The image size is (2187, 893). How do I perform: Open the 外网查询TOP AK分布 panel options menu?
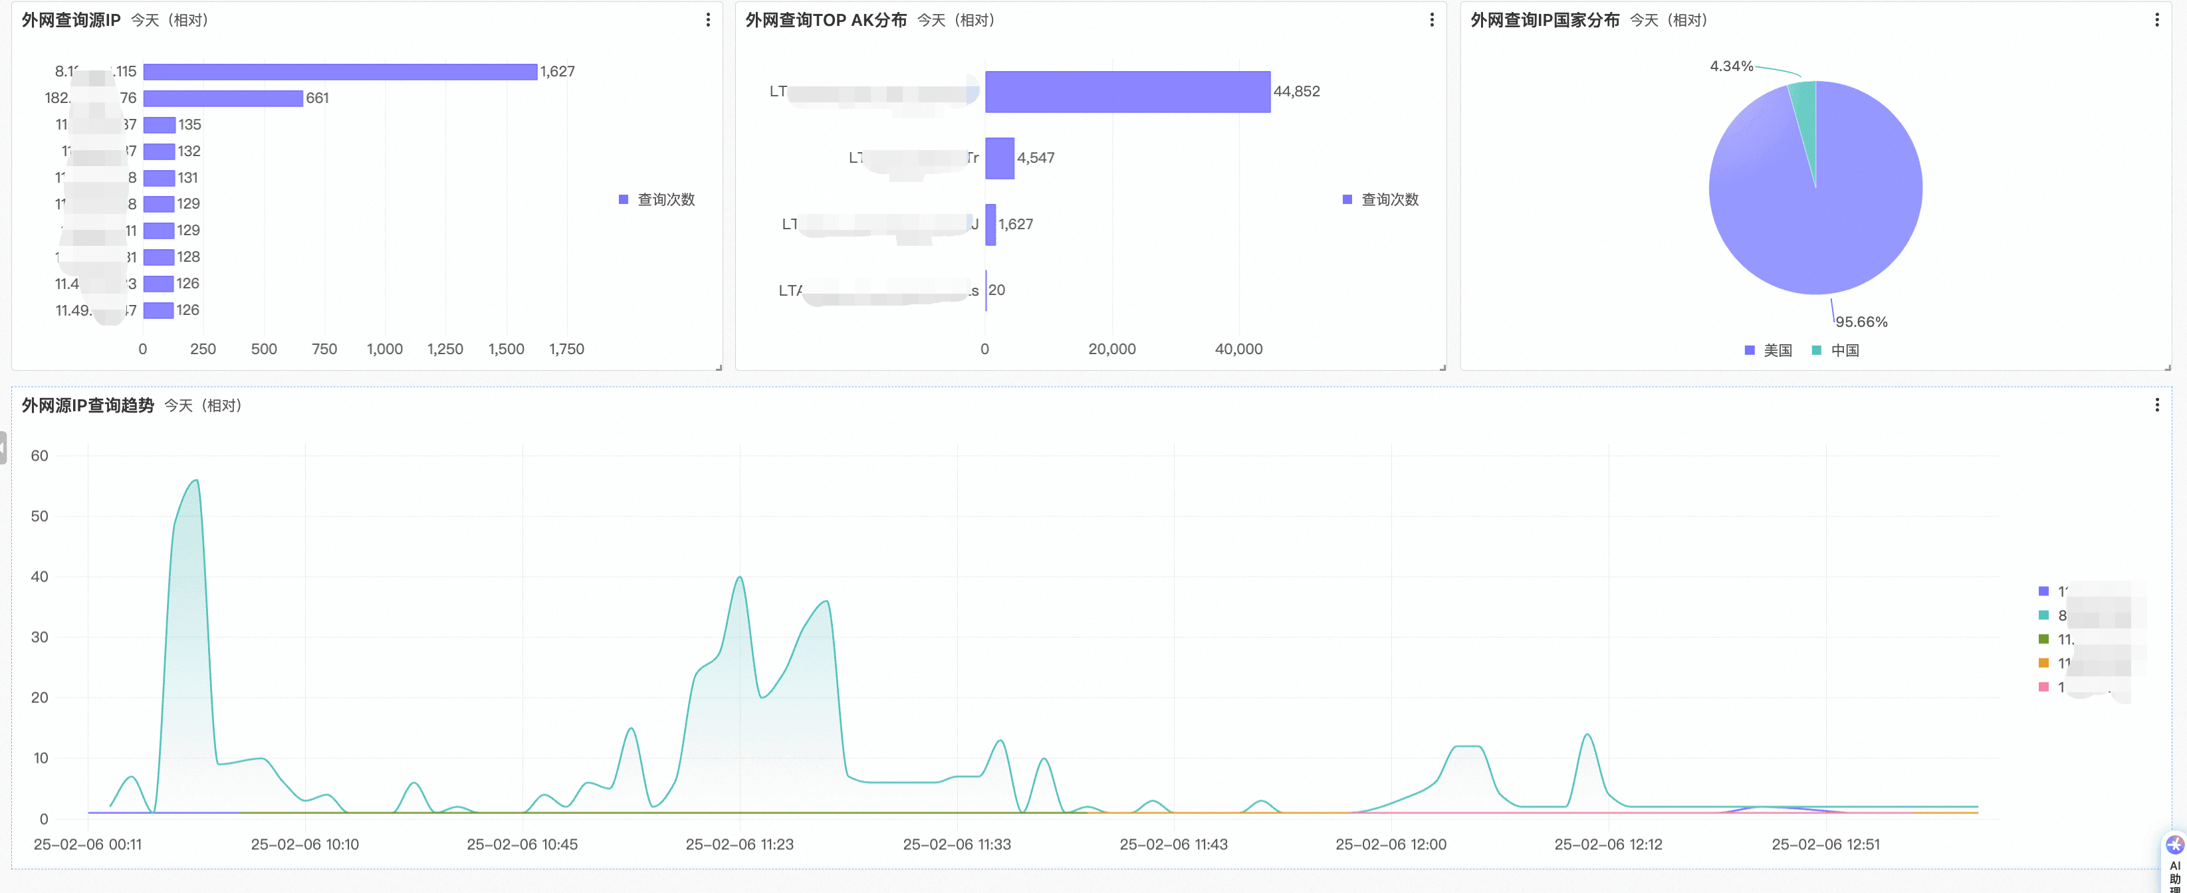point(1431,19)
